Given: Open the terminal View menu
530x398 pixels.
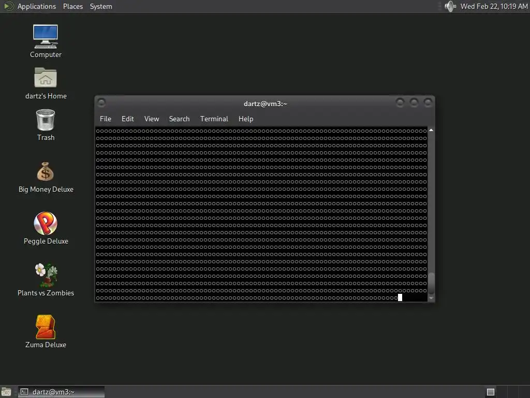Looking at the screenshot, I should (152, 119).
